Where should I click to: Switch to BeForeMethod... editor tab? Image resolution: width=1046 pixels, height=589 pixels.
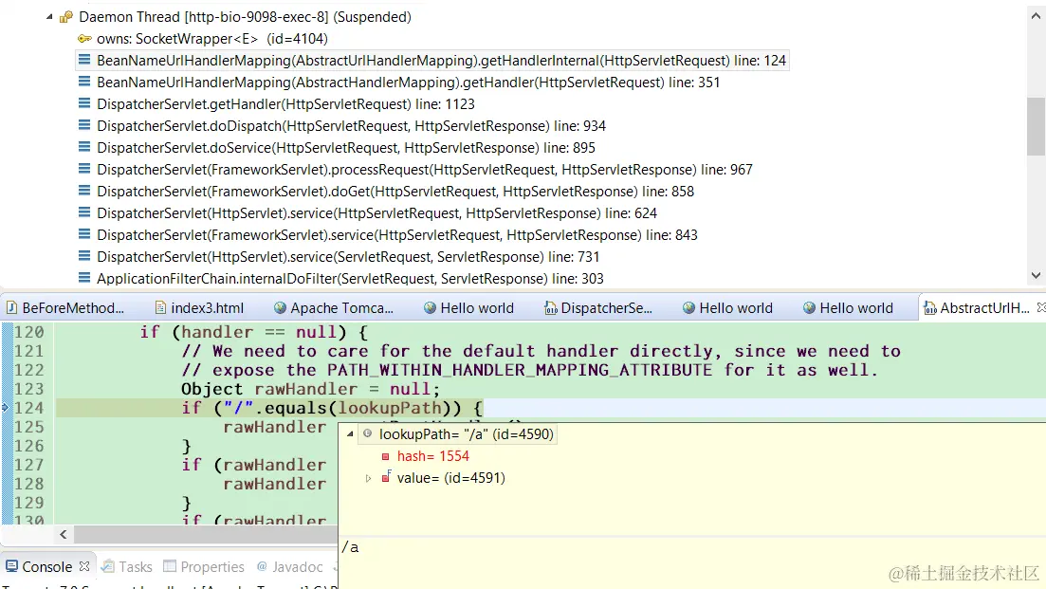[x=65, y=308]
